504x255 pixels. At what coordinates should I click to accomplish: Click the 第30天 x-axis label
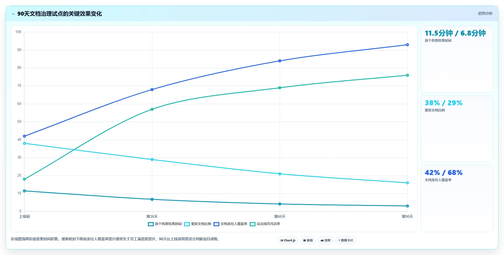click(x=152, y=216)
